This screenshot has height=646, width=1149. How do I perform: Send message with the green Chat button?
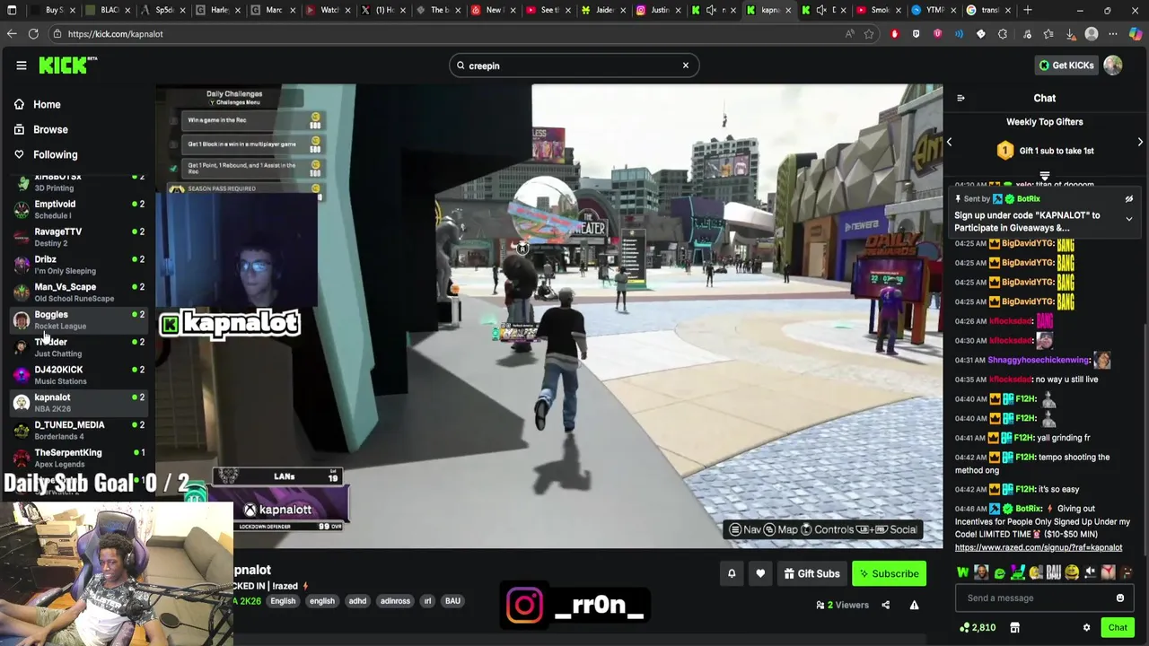pyautogui.click(x=1118, y=627)
